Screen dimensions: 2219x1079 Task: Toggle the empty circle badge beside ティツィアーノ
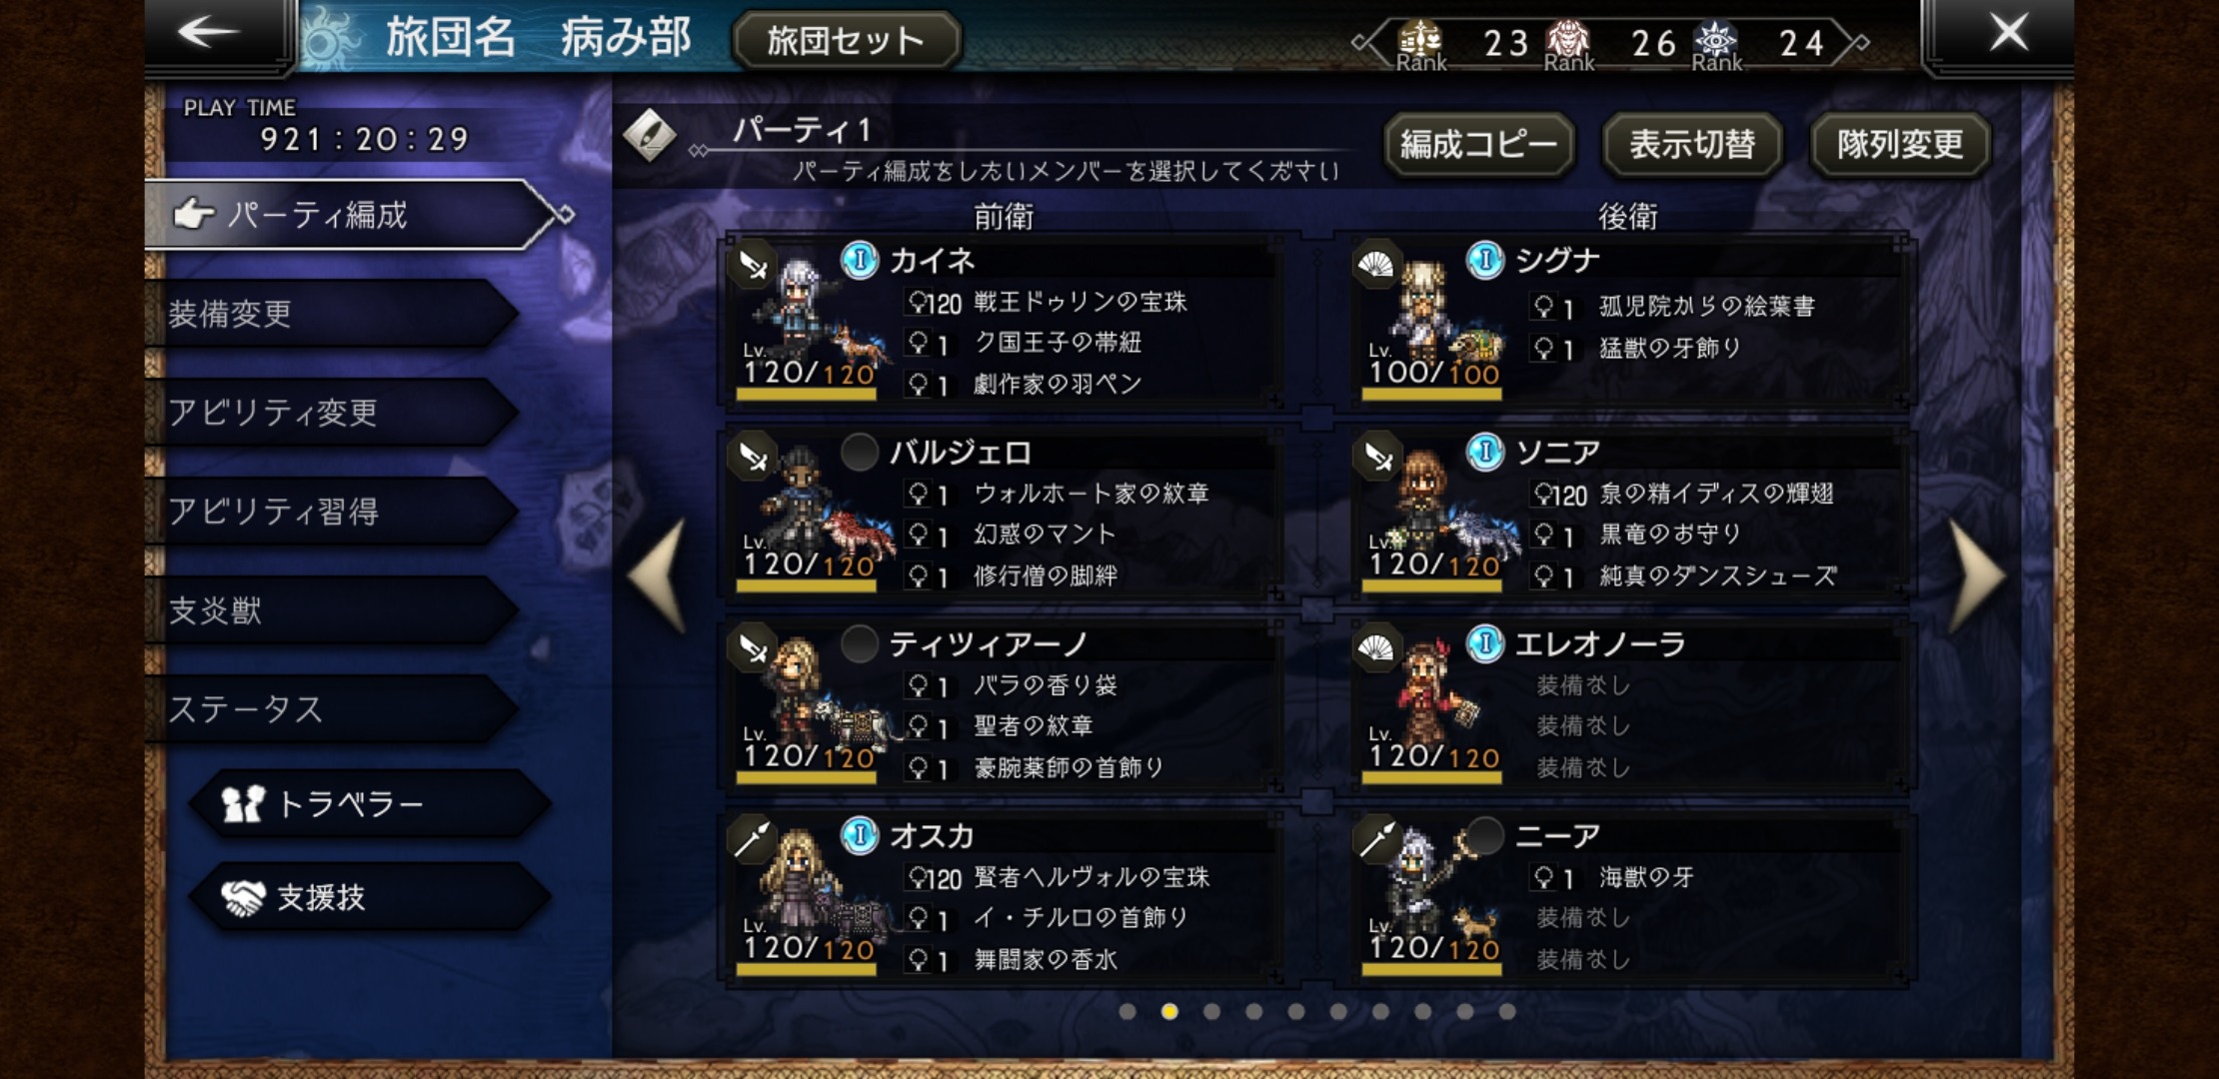[859, 644]
